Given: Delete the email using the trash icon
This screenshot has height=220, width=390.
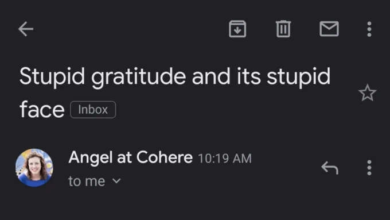Looking at the screenshot, I should pos(283,29).
